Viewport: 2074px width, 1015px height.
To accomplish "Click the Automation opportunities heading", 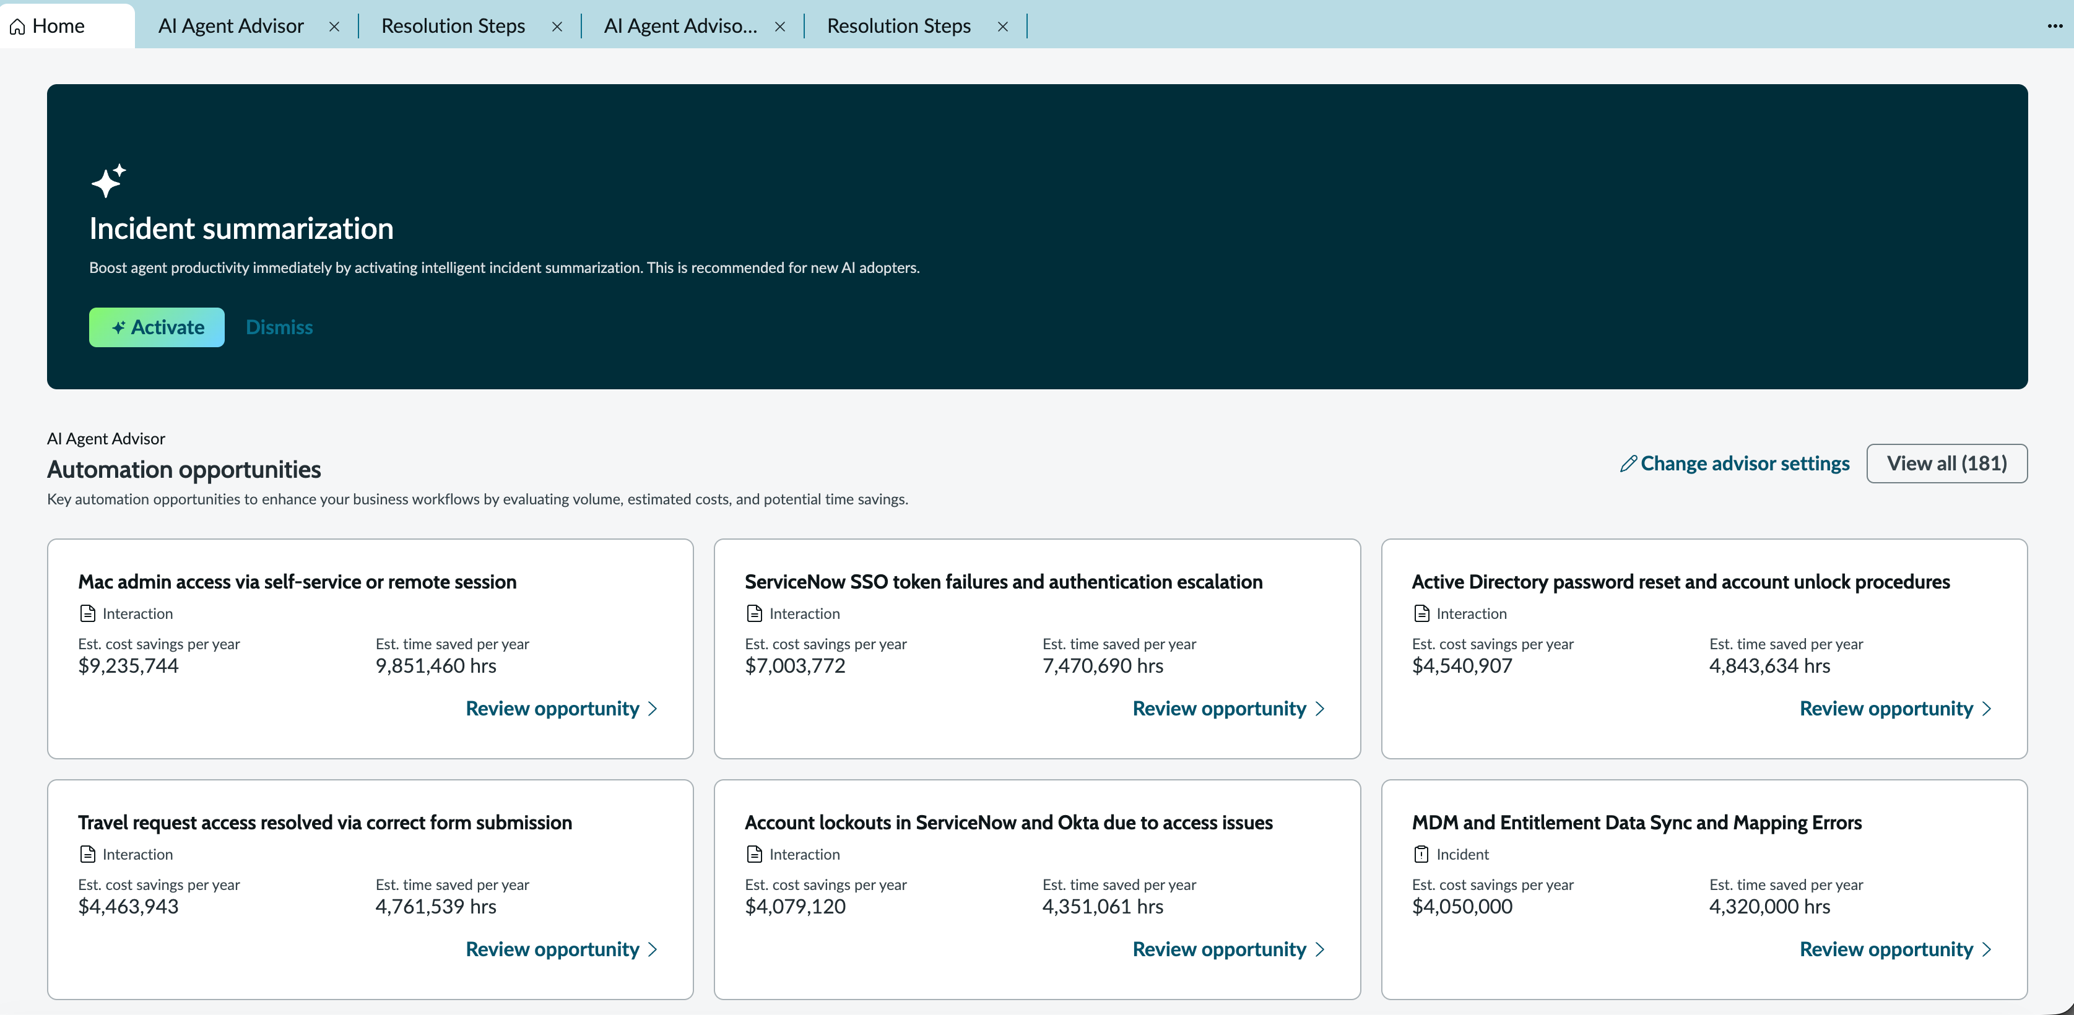I will point(184,469).
